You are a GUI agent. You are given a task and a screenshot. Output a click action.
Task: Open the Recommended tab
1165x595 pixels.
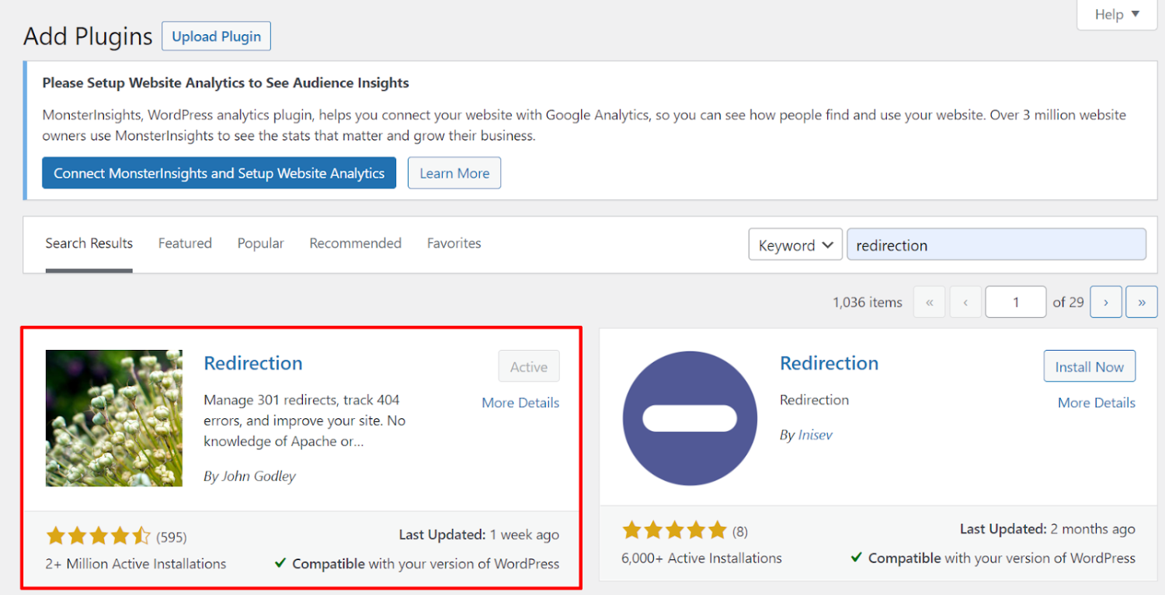coord(355,244)
